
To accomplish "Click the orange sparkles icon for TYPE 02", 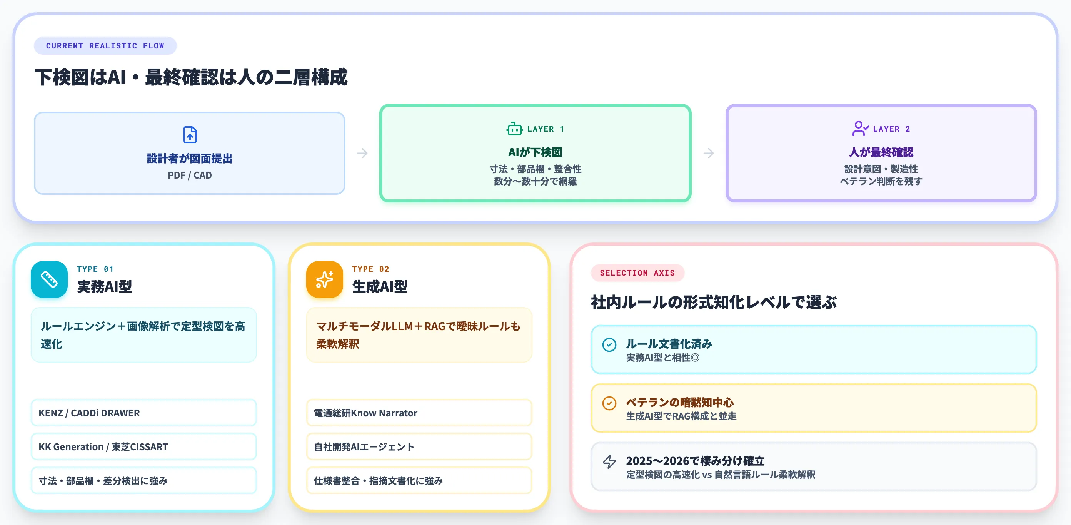I will click(324, 279).
